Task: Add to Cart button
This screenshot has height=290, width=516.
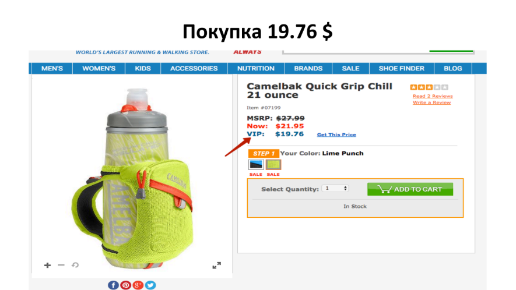Action: pos(410,189)
